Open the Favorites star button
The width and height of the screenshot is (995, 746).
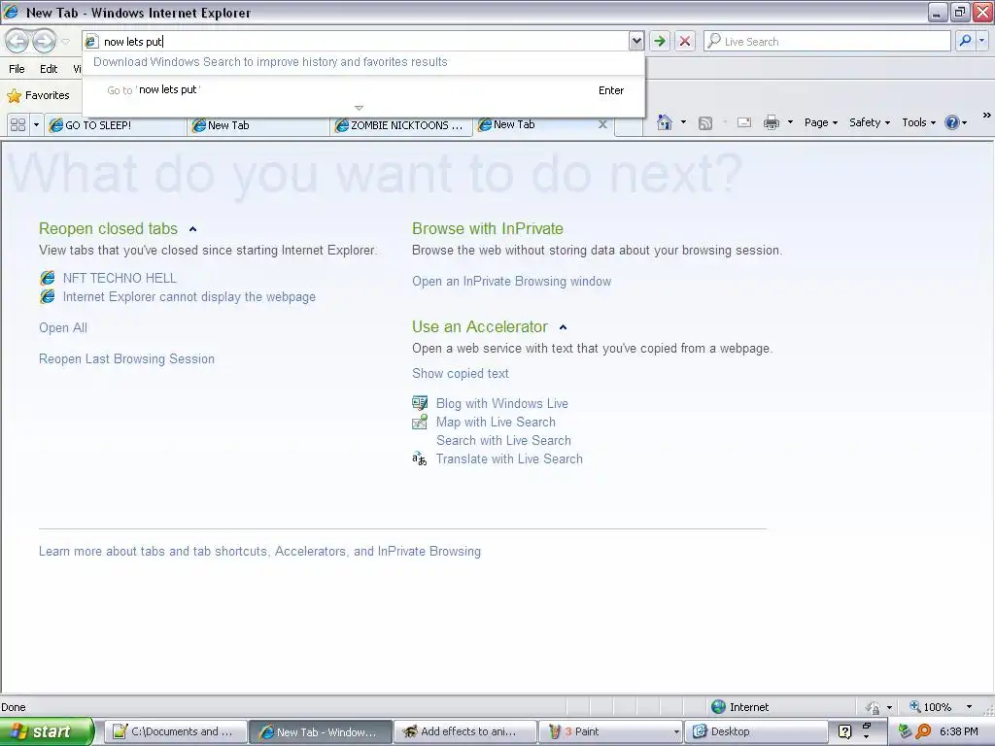(x=38, y=95)
